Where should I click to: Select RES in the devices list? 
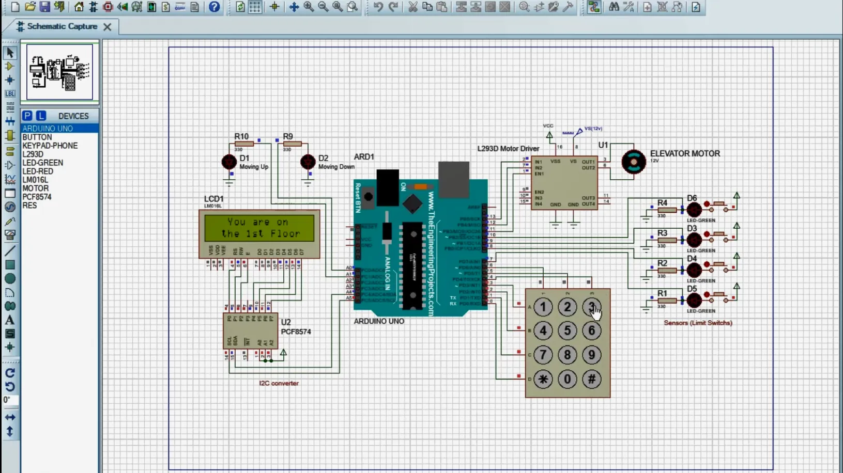click(59, 206)
